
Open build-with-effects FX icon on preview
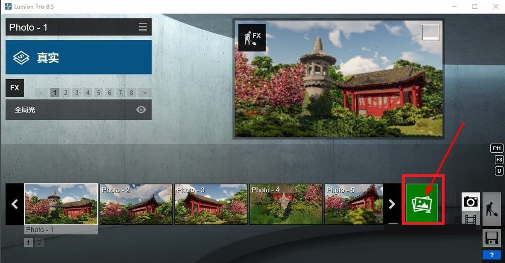252,38
